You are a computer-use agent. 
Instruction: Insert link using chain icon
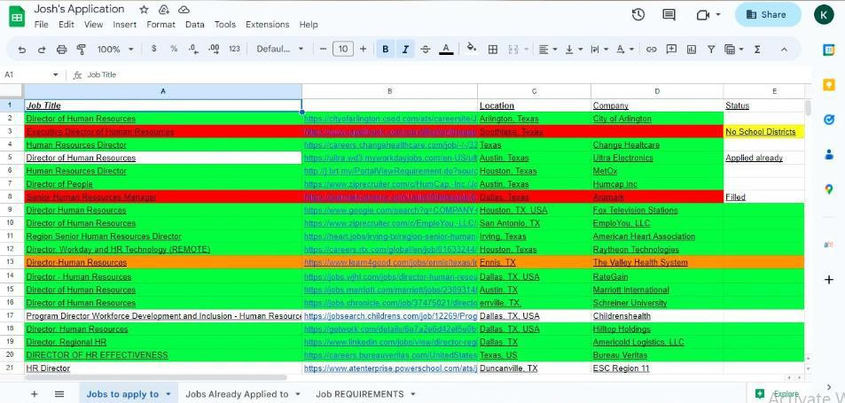pos(652,50)
